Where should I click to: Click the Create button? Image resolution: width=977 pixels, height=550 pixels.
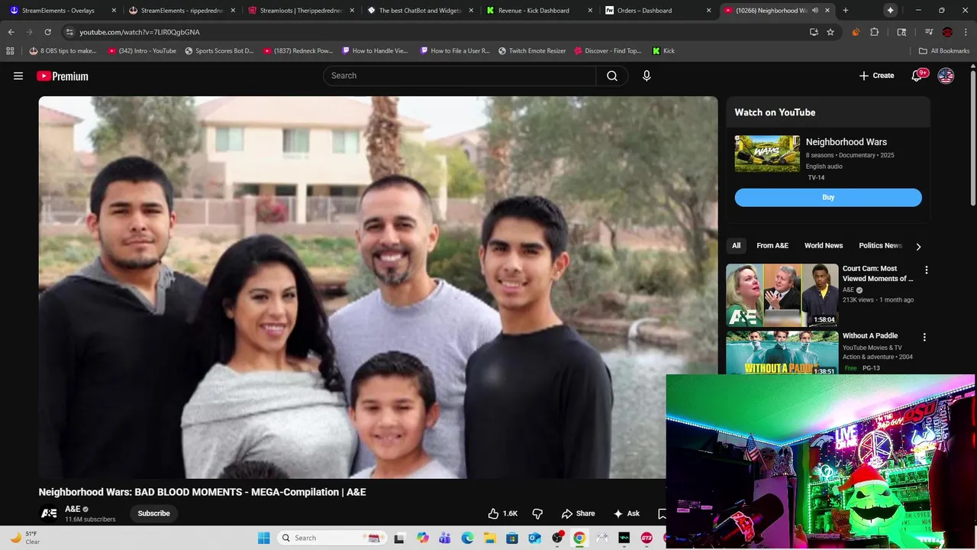click(x=876, y=76)
